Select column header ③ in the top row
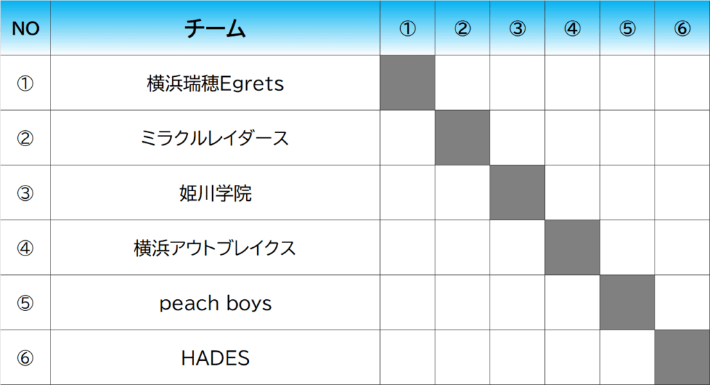 point(517,28)
